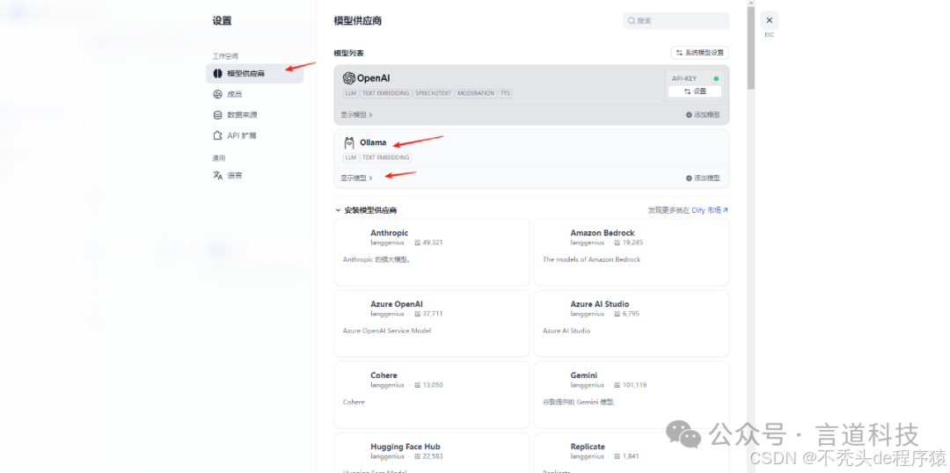Click the translate icon beside 语言

point(217,176)
